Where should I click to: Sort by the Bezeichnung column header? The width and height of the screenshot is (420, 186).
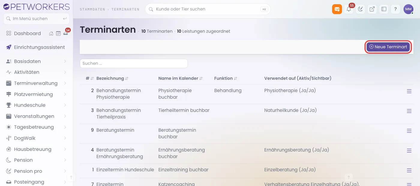pyautogui.click(x=112, y=78)
